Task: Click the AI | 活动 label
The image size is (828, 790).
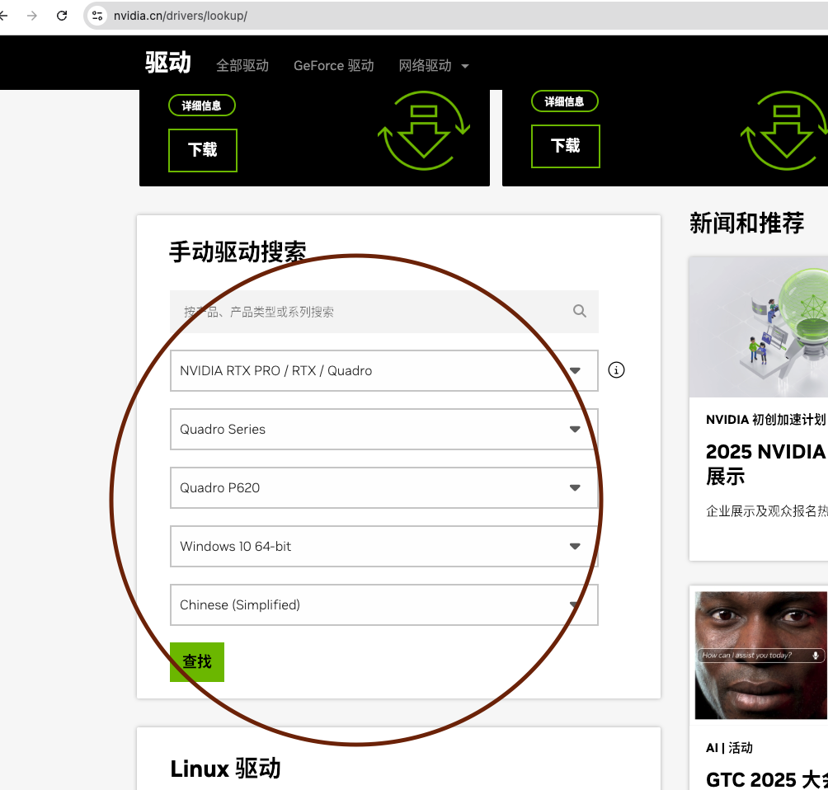Action: (729, 748)
